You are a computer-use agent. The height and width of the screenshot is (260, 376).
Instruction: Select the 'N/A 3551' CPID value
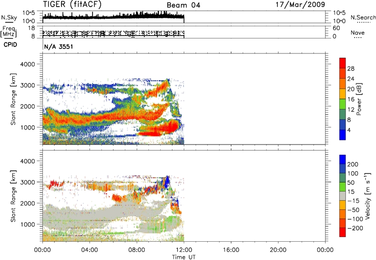pos(58,46)
